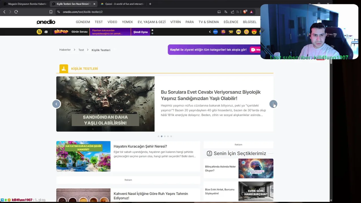This screenshot has width=361, height=203.
Task: Click the yellow Kişilik Testleri section icon
Action: 63,69
